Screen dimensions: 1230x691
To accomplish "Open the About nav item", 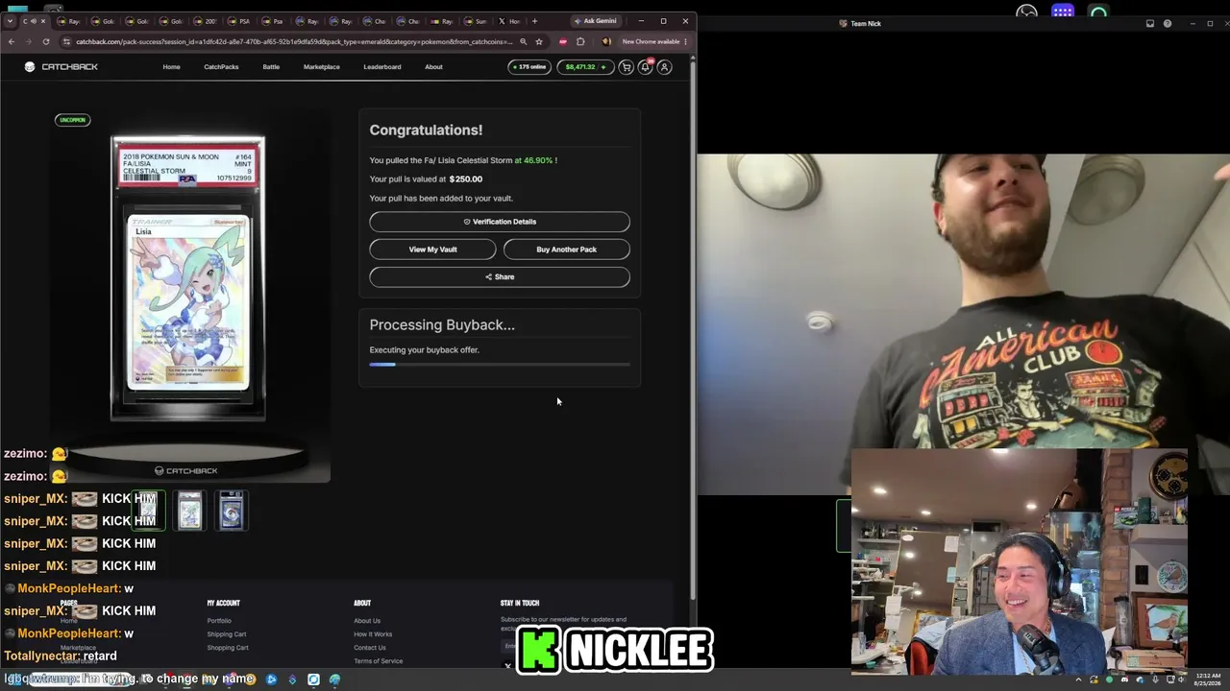I will 433,67.
